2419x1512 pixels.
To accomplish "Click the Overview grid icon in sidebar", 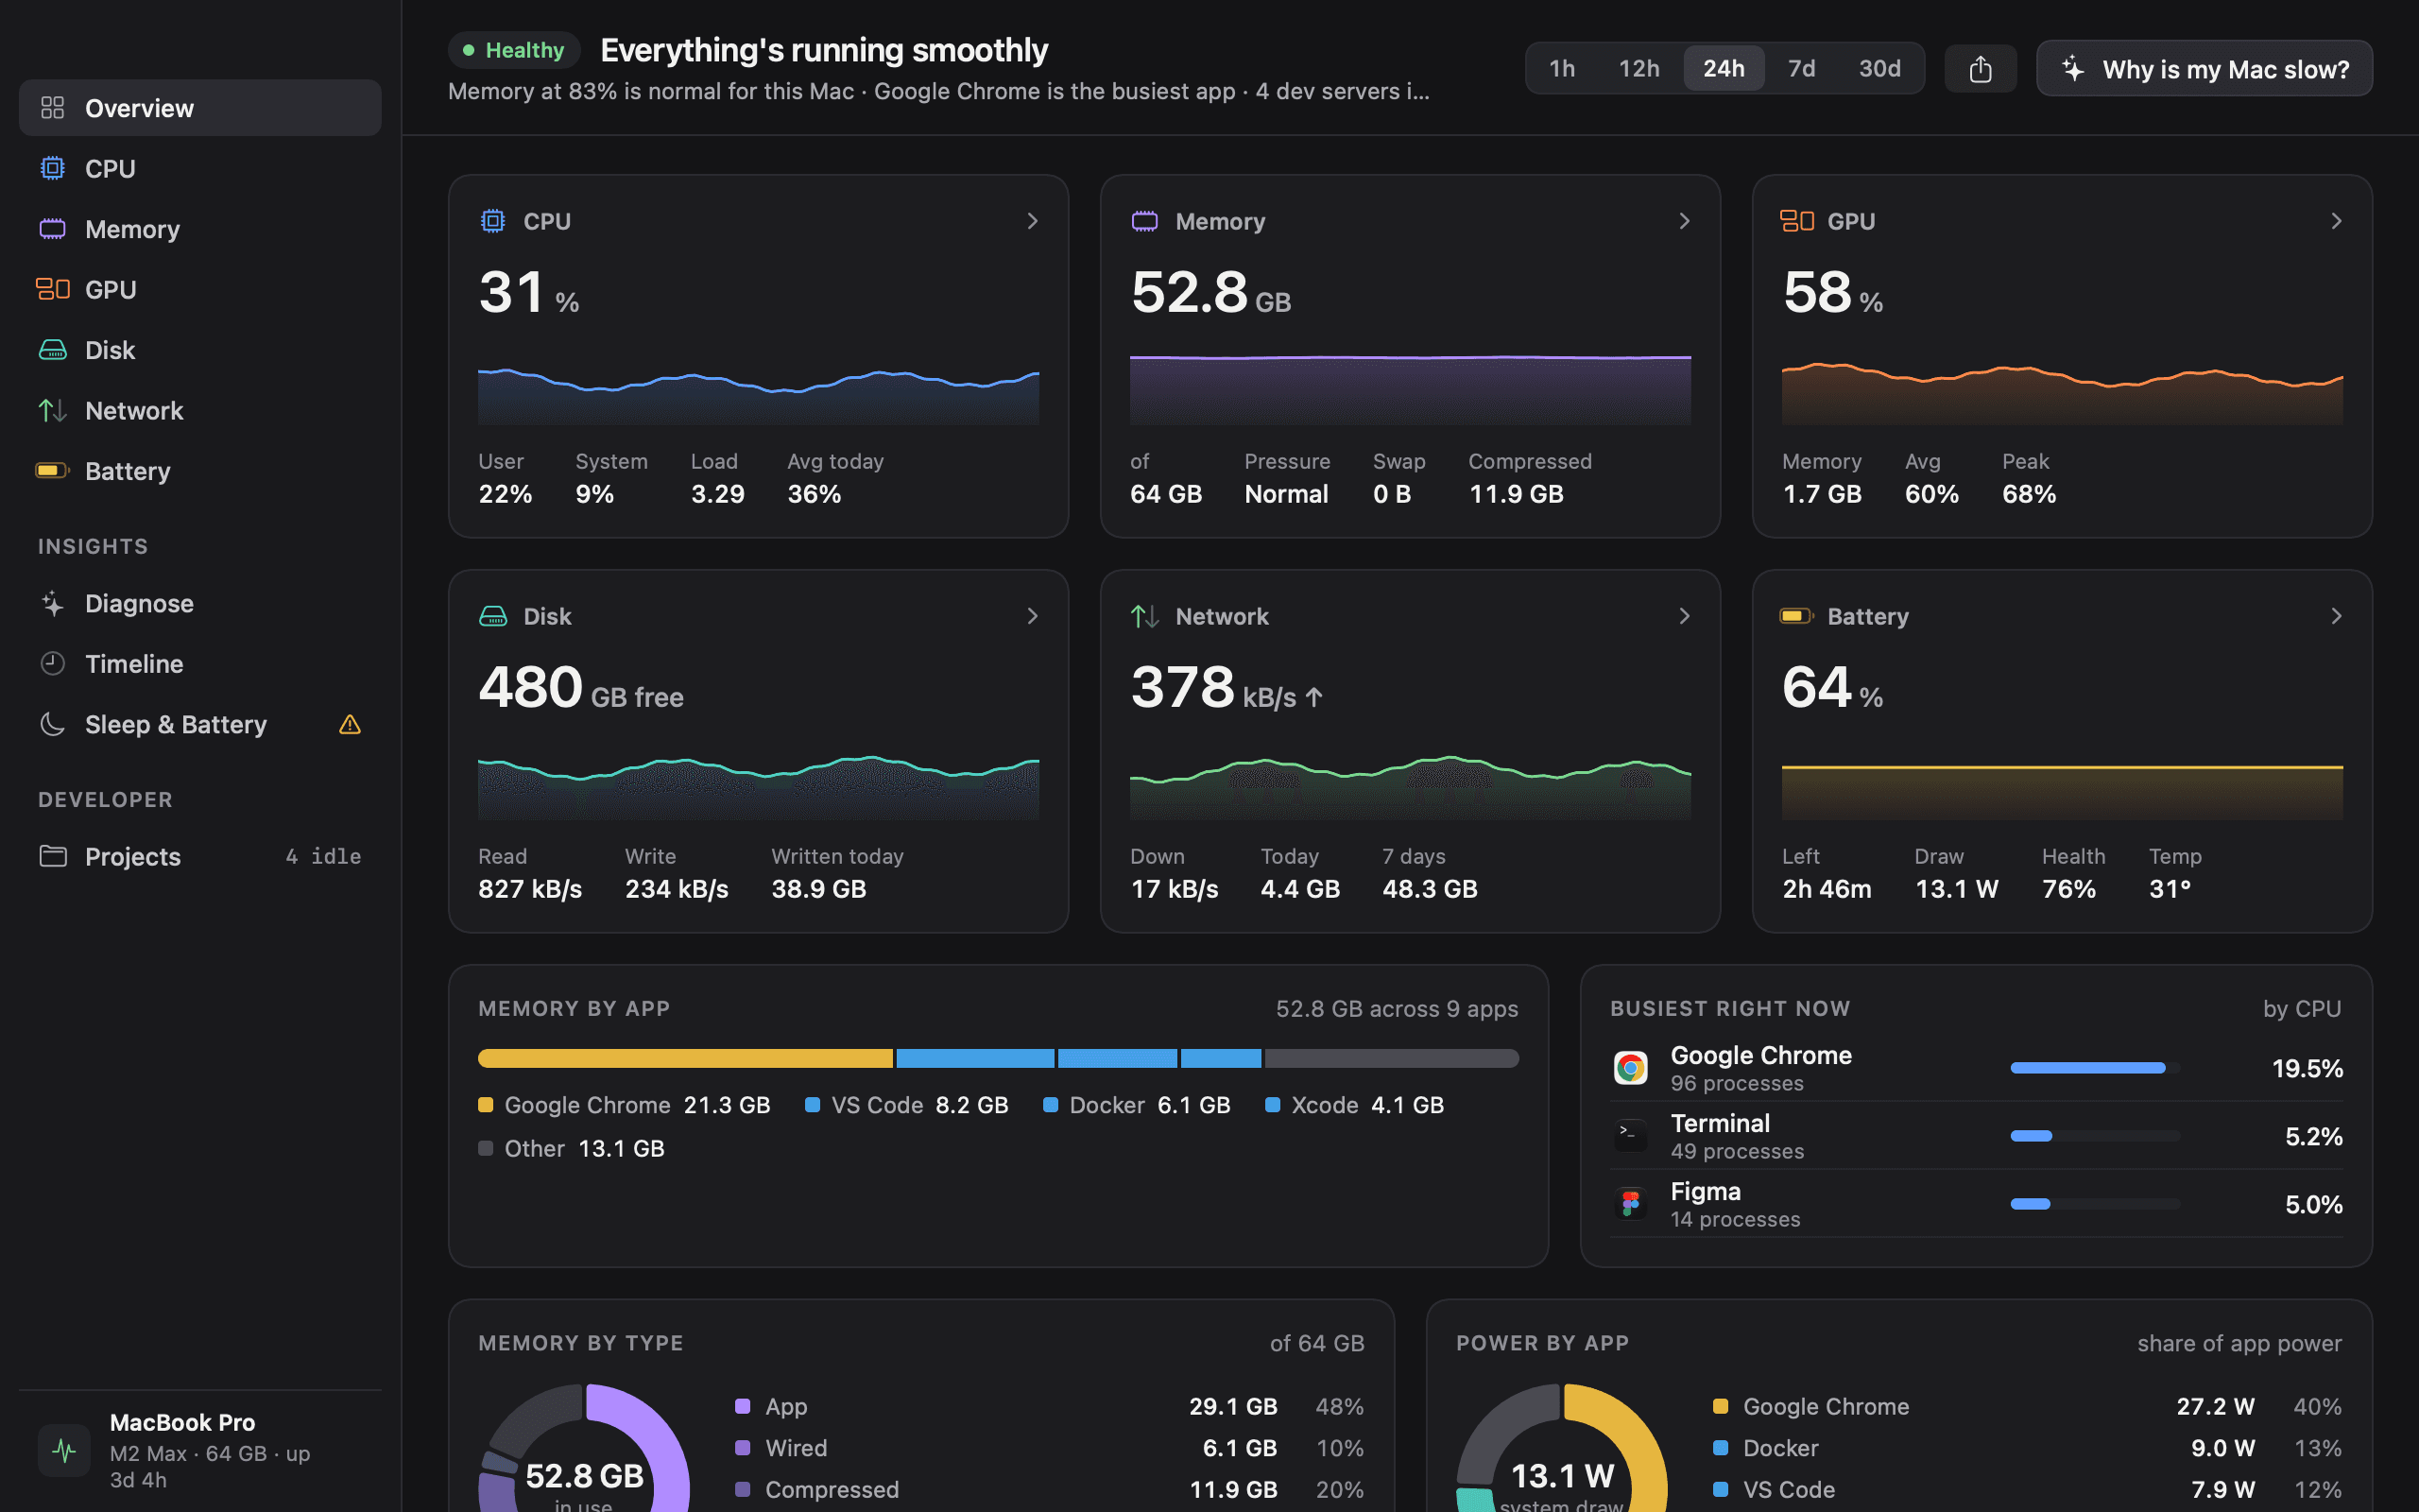I will (52, 108).
